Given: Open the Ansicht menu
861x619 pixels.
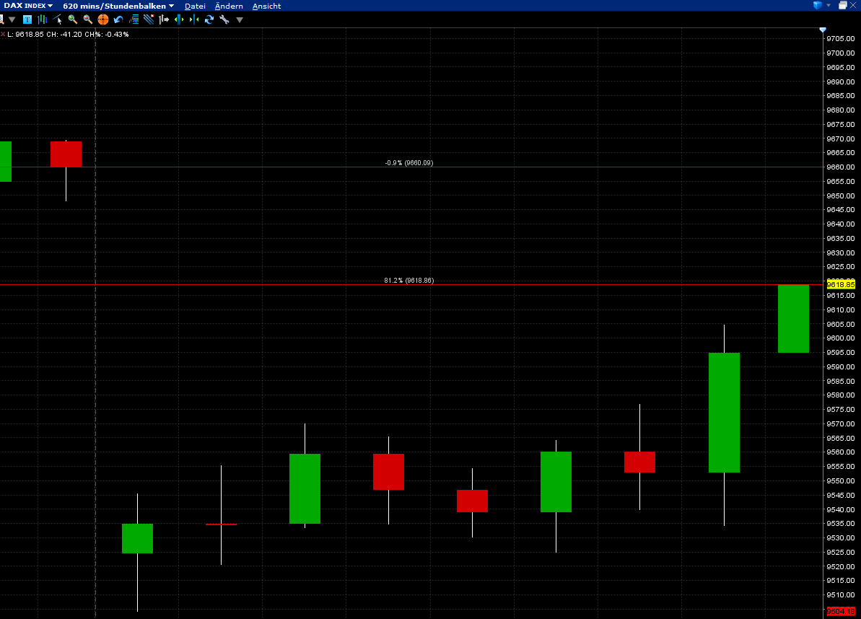Looking at the screenshot, I should click(266, 6).
